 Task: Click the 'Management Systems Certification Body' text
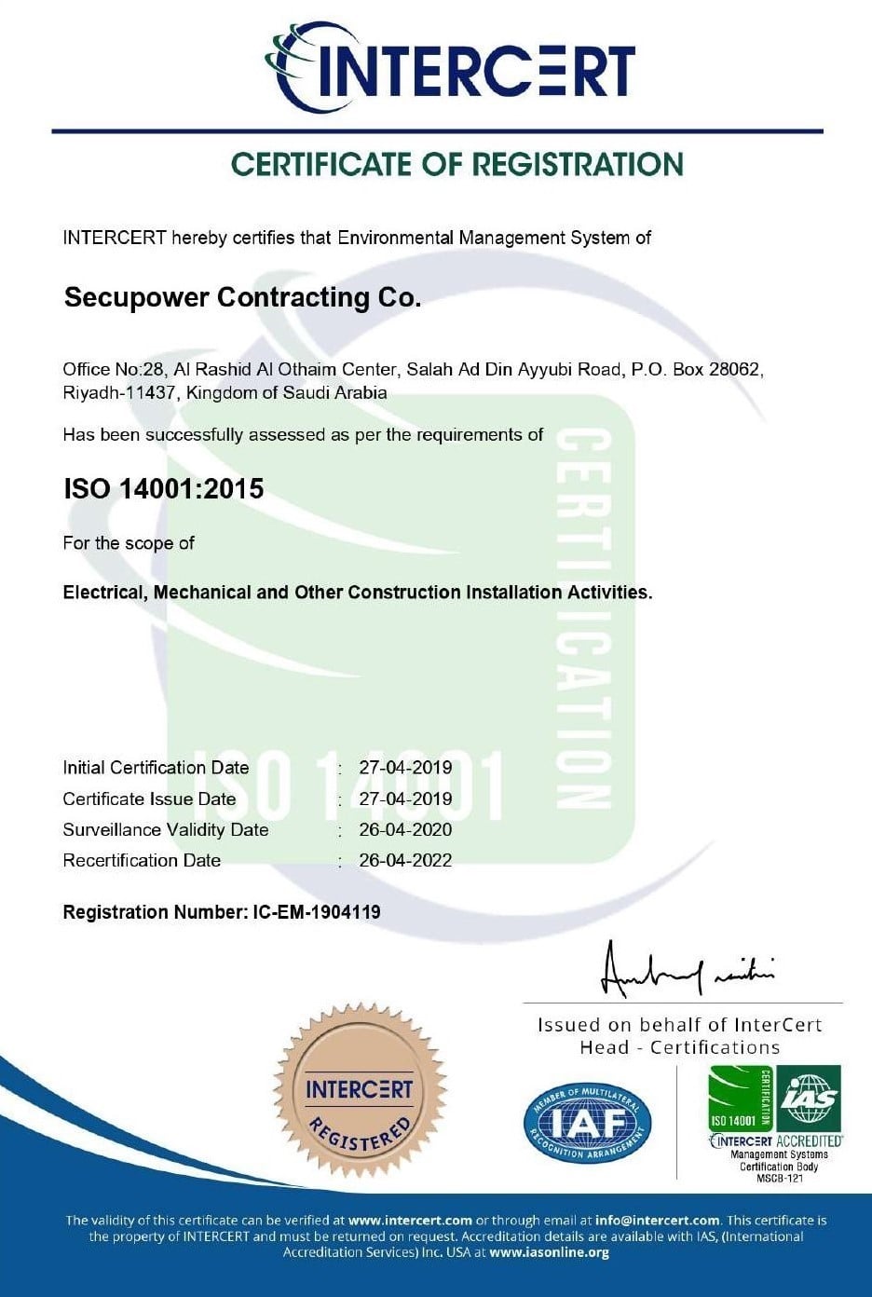(779, 1160)
